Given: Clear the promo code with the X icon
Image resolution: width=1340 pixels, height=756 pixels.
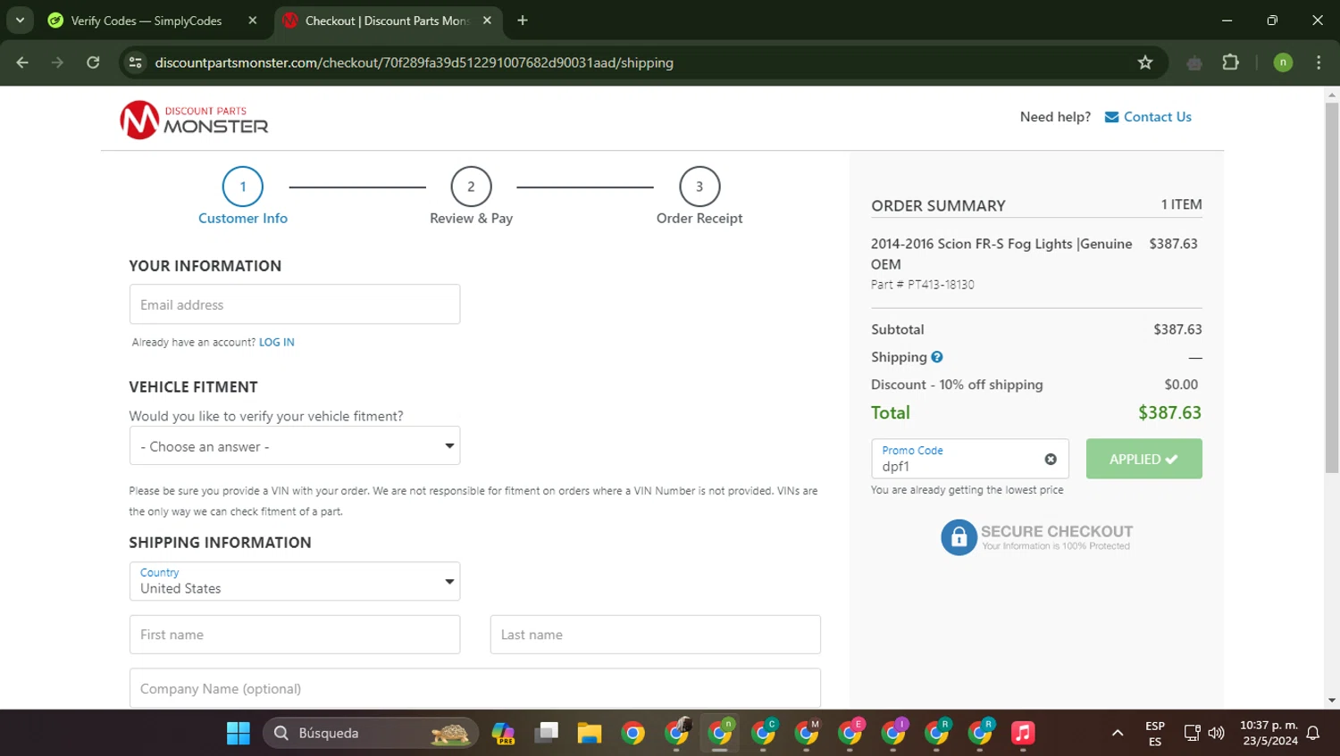Looking at the screenshot, I should pyautogui.click(x=1051, y=459).
